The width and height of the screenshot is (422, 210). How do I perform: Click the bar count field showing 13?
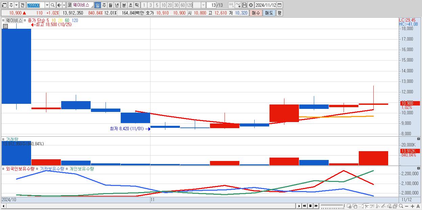[211, 5]
